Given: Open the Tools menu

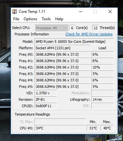Looking at the screenshot, I should (x=46, y=19).
